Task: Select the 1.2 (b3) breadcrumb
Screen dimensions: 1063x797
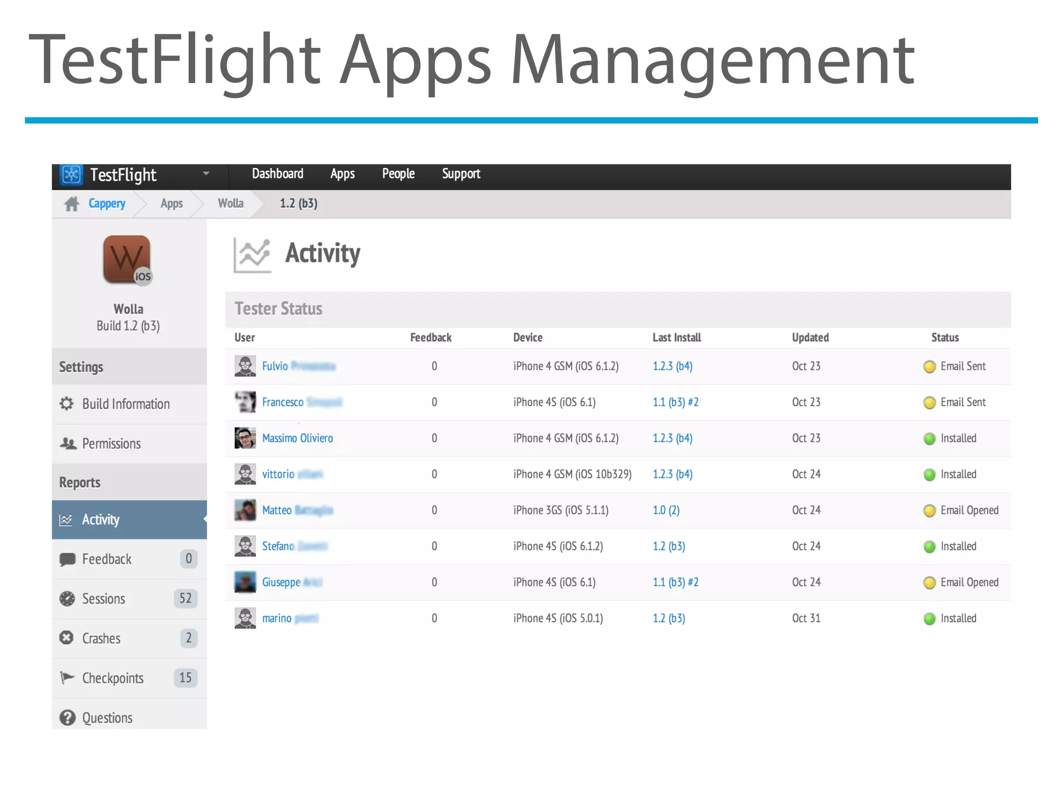Action: (x=298, y=203)
